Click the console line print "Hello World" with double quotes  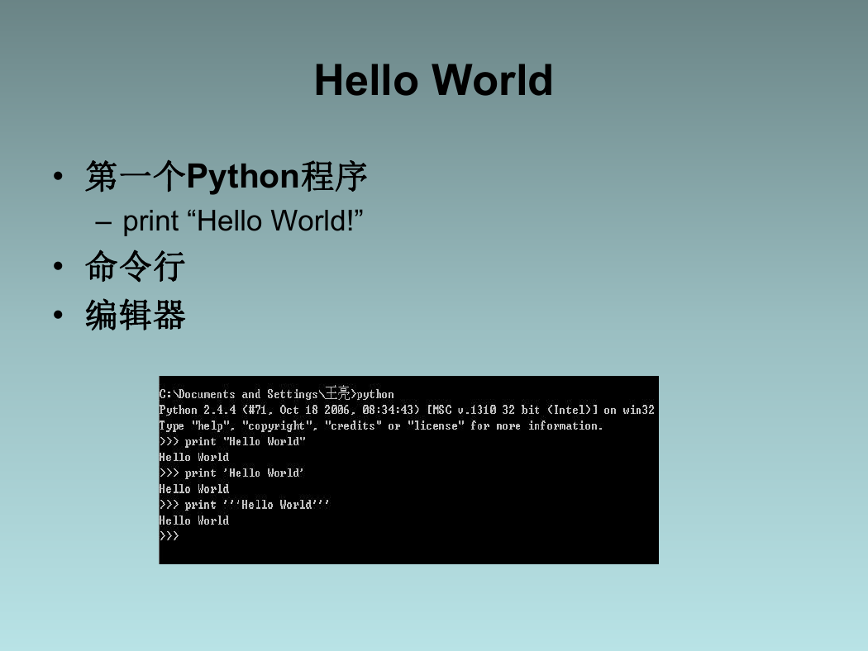click(232, 441)
